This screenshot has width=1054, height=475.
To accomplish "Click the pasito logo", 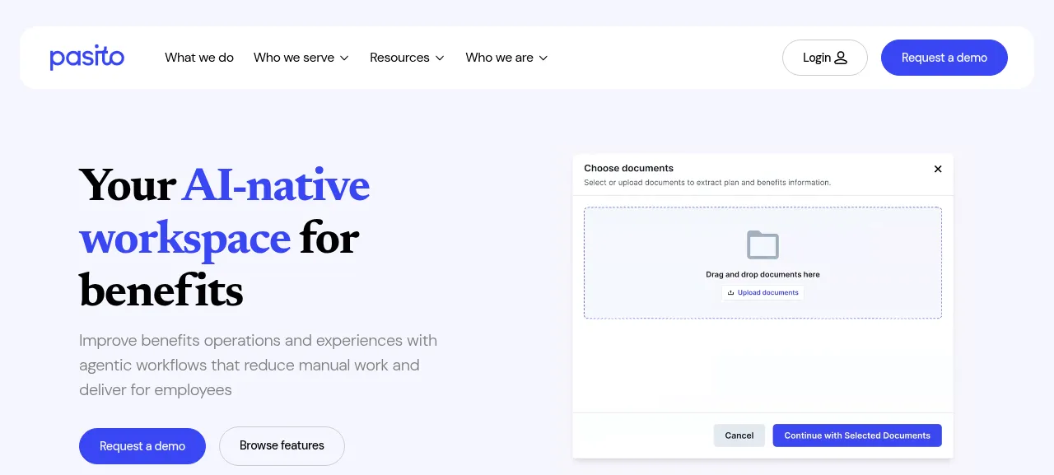I will click(x=86, y=58).
